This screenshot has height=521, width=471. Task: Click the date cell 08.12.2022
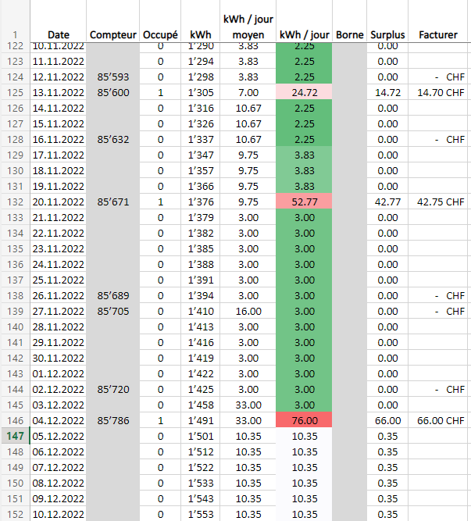(58, 483)
